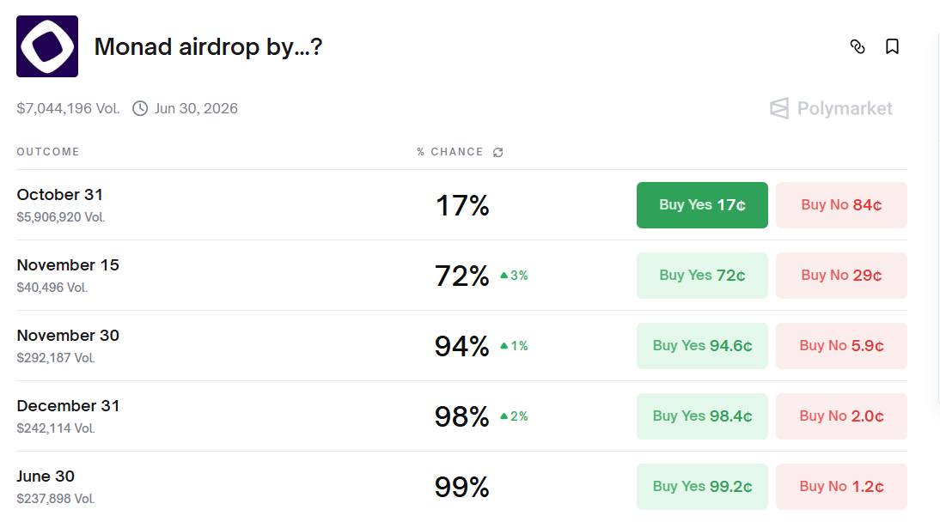Buy Yes at 17¢ for October 31

pos(702,205)
